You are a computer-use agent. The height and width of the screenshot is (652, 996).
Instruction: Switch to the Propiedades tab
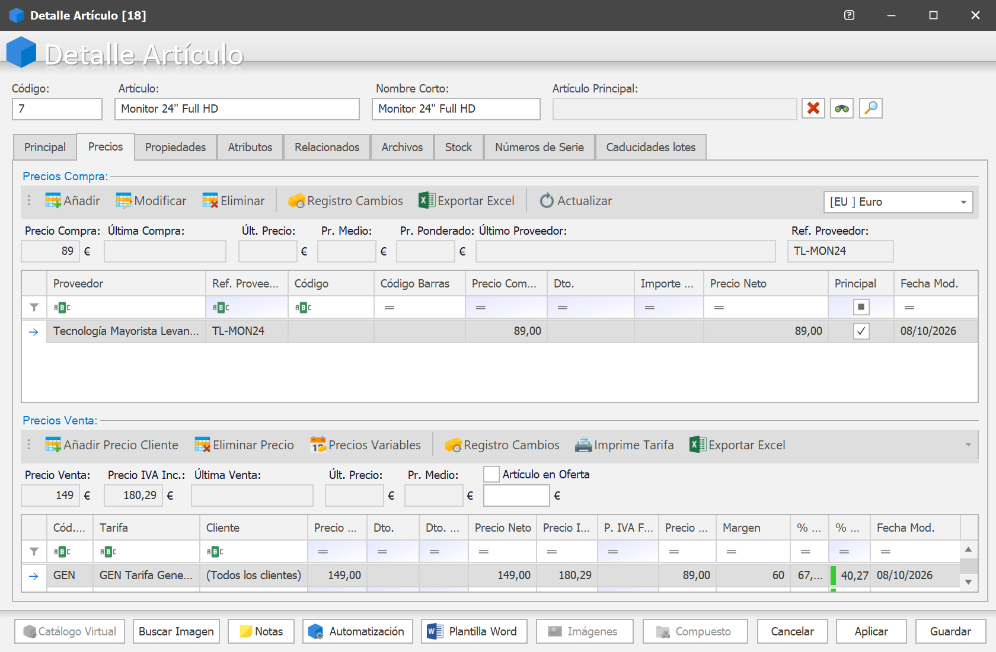pyautogui.click(x=175, y=147)
